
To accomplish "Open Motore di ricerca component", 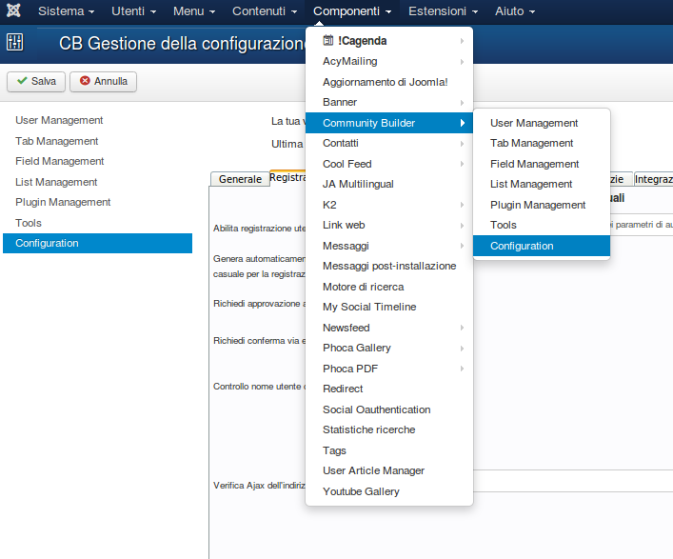I will [389, 287].
